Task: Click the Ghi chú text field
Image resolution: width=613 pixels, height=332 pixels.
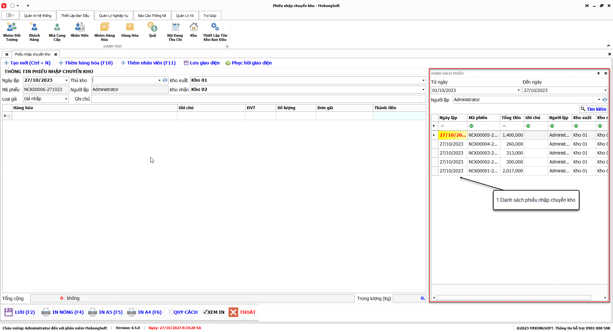Action: coord(255,99)
